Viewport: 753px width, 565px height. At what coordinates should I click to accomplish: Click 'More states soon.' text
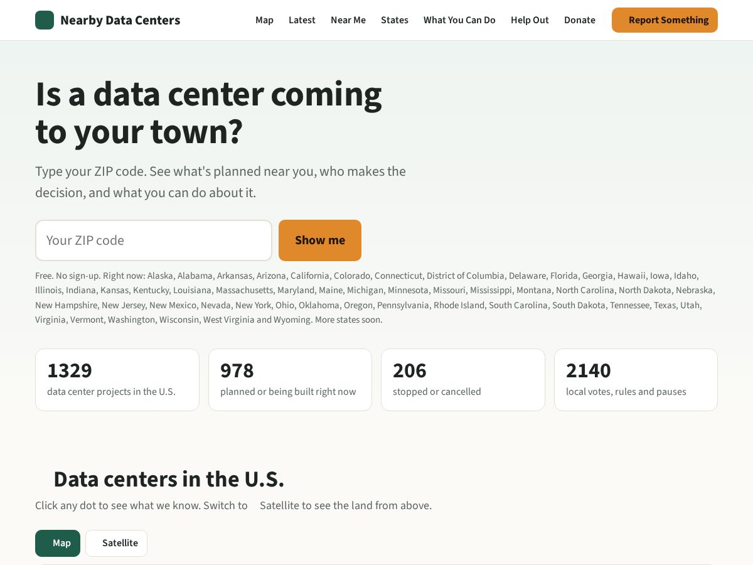click(x=348, y=320)
